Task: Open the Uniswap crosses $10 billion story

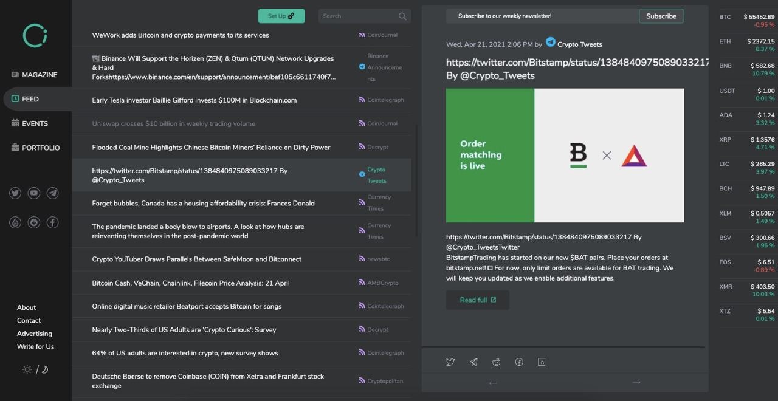Action: click(x=174, y=124)
